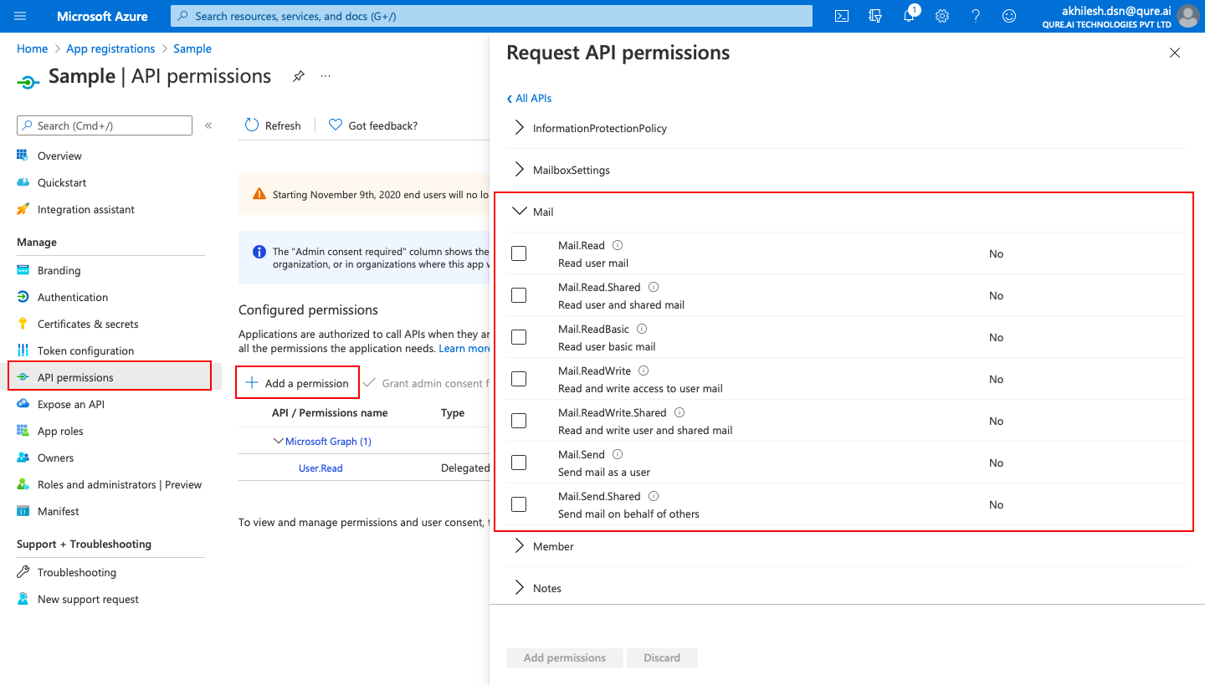The width and height of the screenshot is (1205, 685).
Task: Click the feedback smiley icon
Action: point(1009,16)
